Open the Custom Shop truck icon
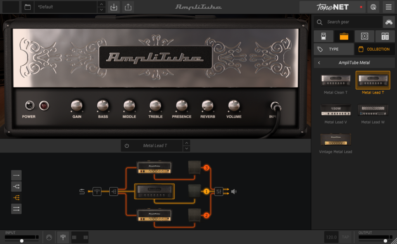This screenshot has width=397, height=244. tap(388, 22)
